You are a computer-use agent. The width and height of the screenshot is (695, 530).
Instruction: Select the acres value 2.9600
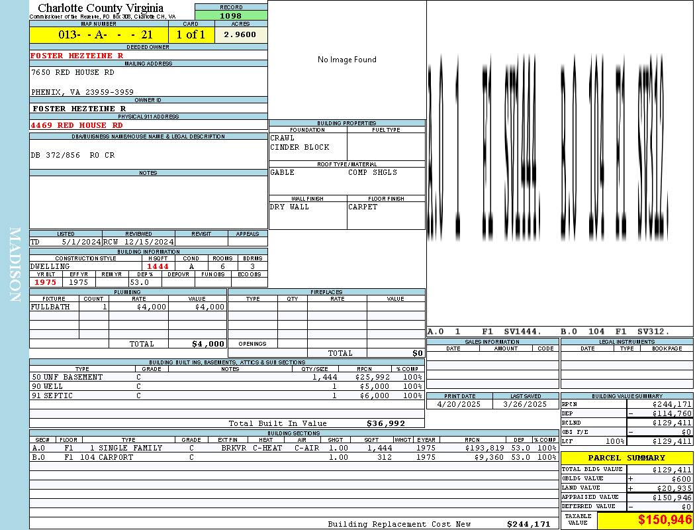(241, 34)
